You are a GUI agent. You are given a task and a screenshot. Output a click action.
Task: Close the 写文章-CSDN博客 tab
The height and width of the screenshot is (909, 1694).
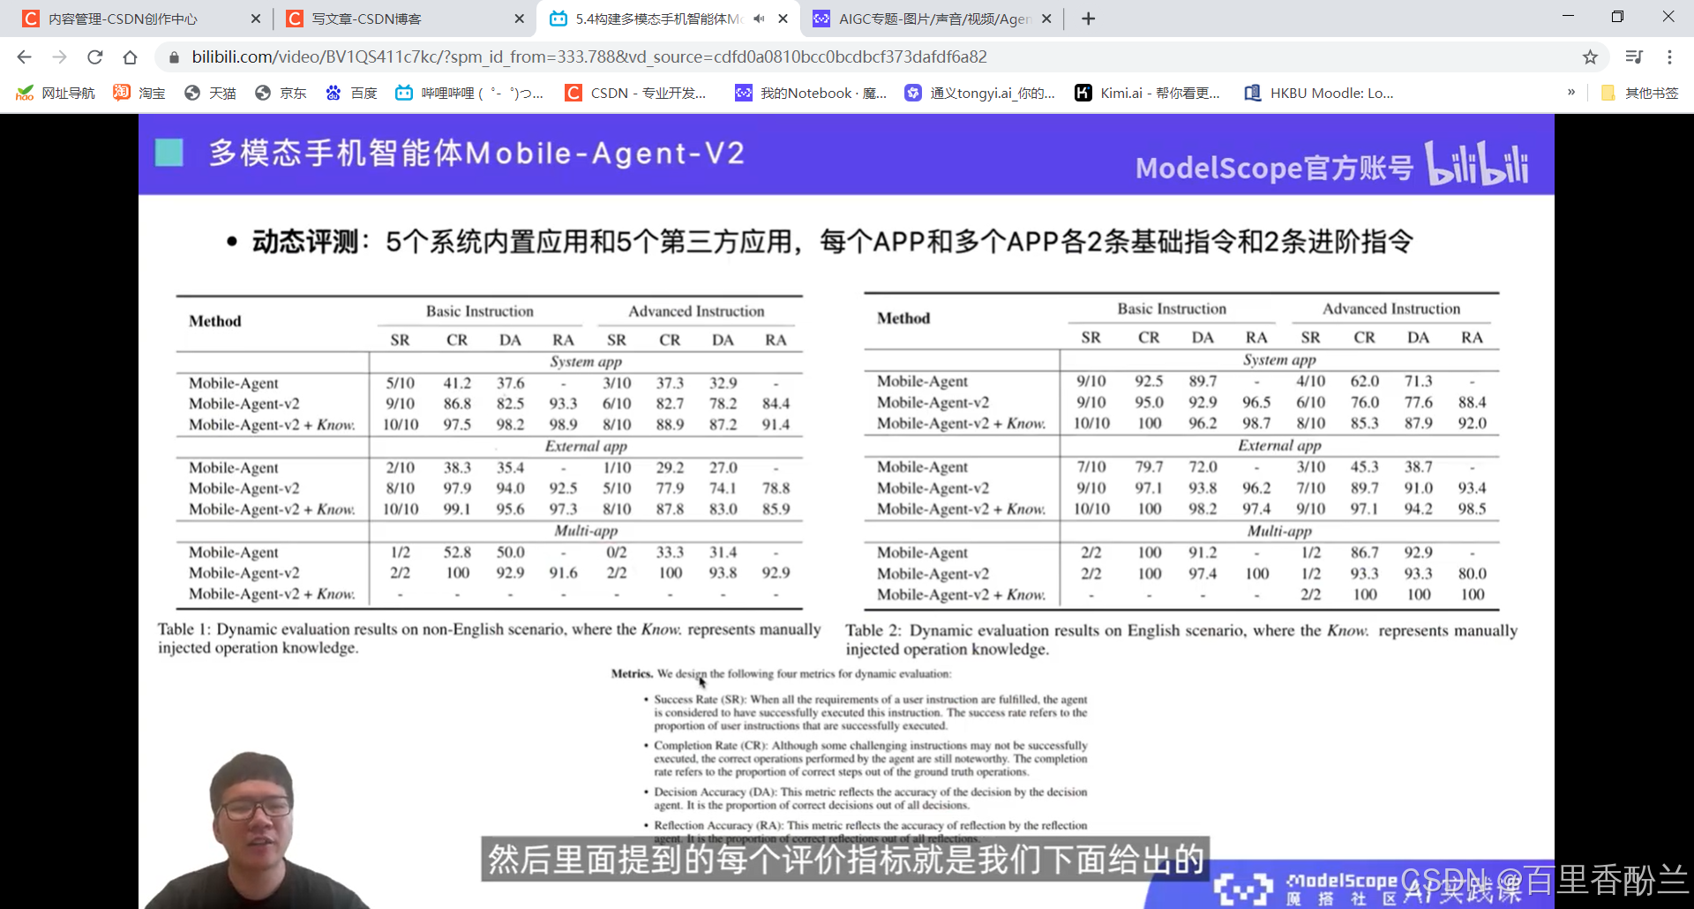coord(519,19)
